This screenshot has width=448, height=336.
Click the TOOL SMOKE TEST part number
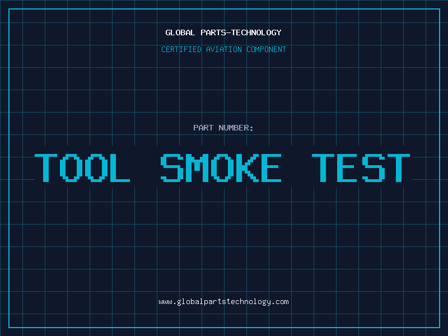[x=222, y=167]
